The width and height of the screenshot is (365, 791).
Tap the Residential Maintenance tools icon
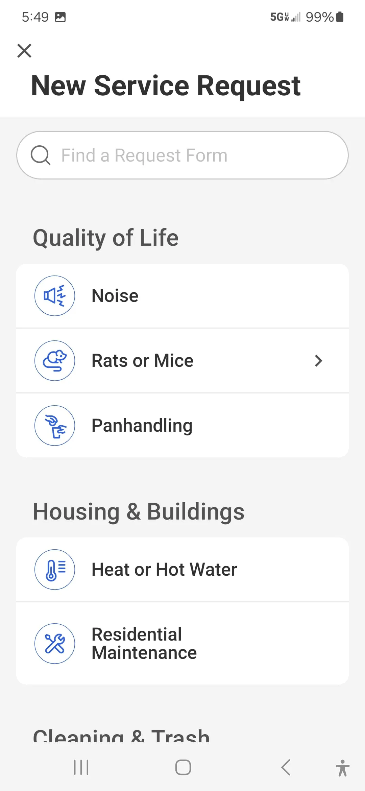tap(55, 644)
